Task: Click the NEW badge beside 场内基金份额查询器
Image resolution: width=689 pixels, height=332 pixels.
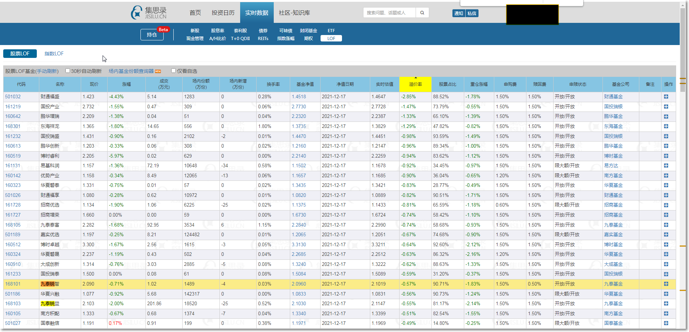Action: pos(158,71)
